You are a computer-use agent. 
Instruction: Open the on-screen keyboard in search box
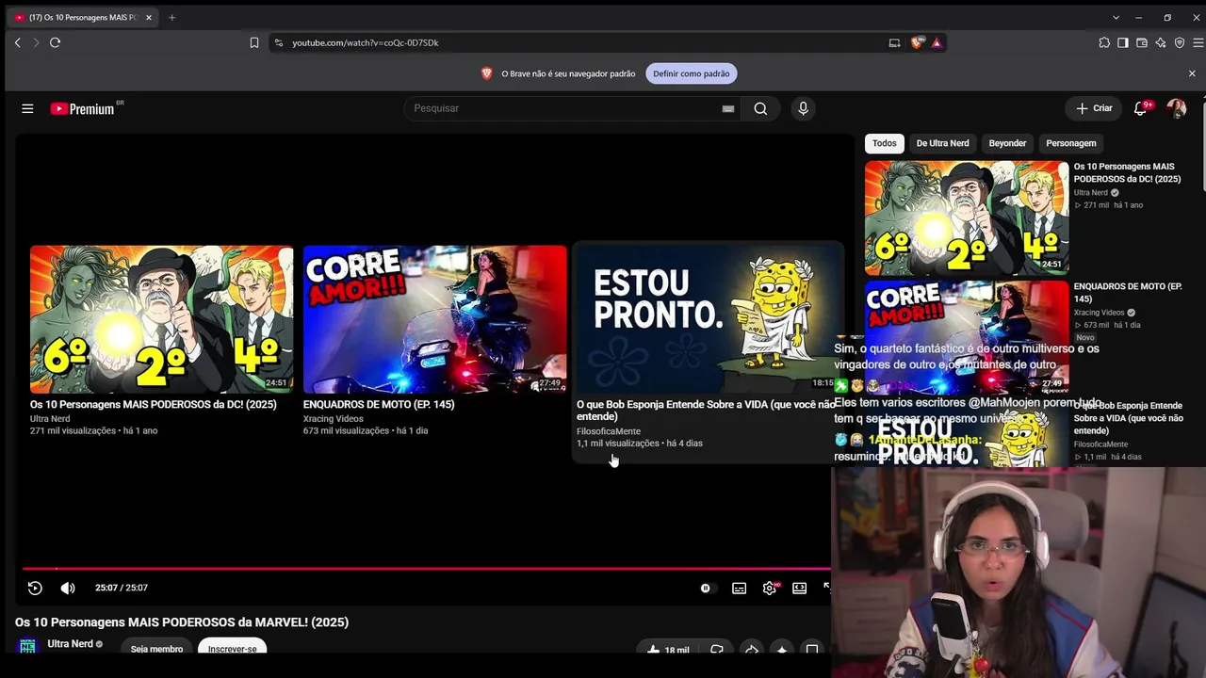tap(728, 108)
